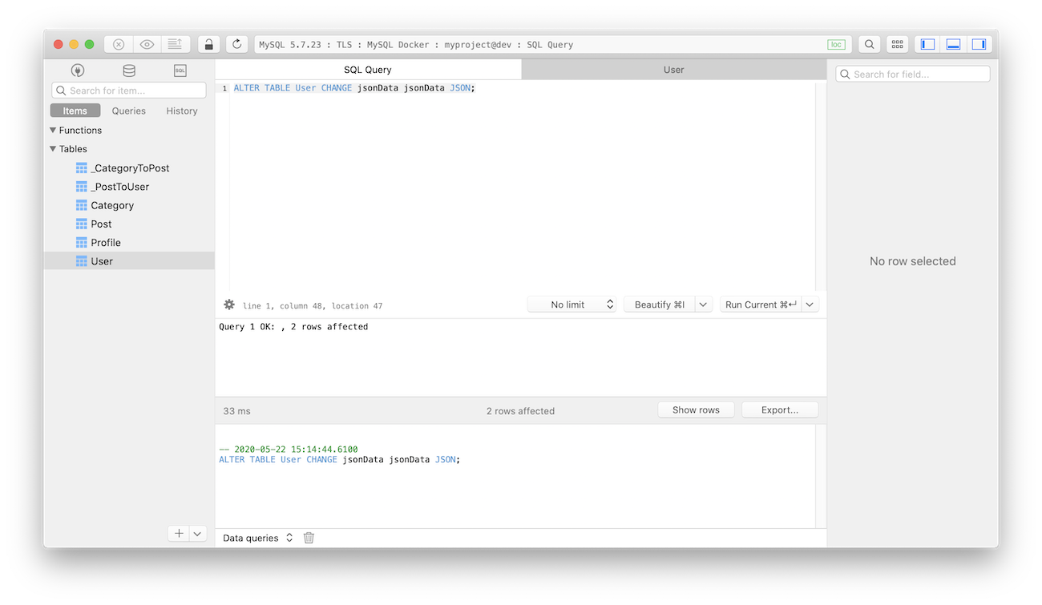Open the Data queries filter dropdown
Screen dimensions: 1042x605
(258, 538)
